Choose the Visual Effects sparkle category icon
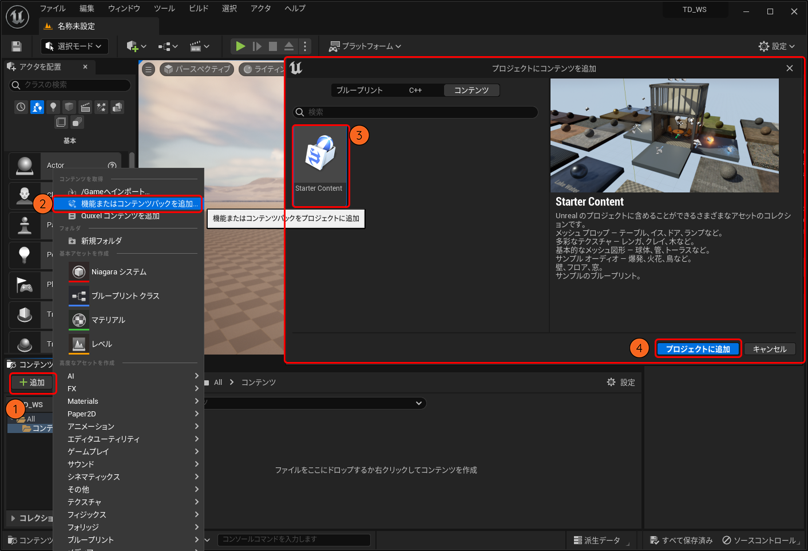The height and width of the screenshot is (551, 808). click(101, 107)
